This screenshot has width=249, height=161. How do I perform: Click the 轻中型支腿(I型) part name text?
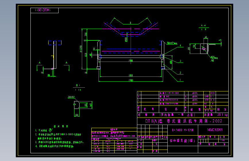click(x=182, y=141)
